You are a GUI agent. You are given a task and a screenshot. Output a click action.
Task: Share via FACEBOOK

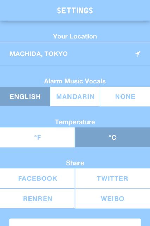[38, 178]
